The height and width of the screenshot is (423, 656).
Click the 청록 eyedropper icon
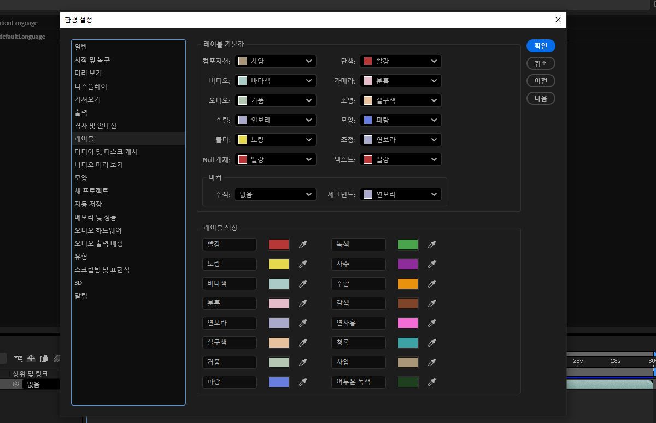pos(431,343)
